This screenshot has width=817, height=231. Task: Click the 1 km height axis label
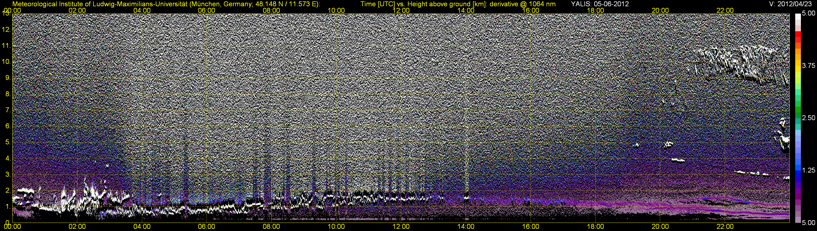[8, 206]
